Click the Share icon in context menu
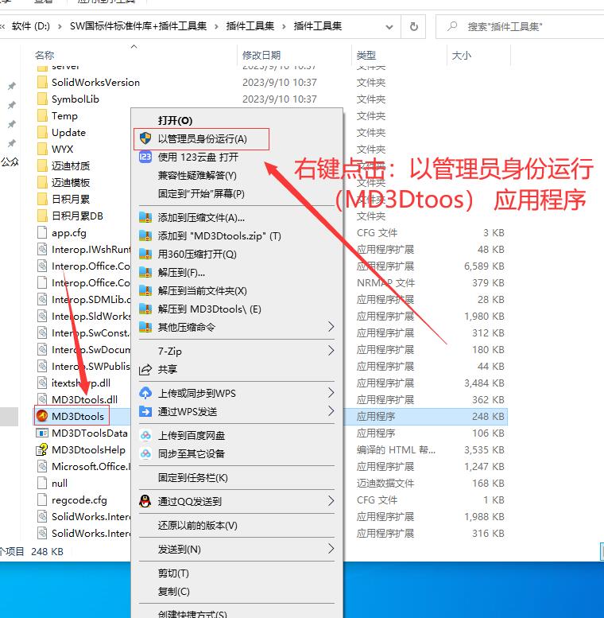Screen dimensions: 604x618 [145, 370]
